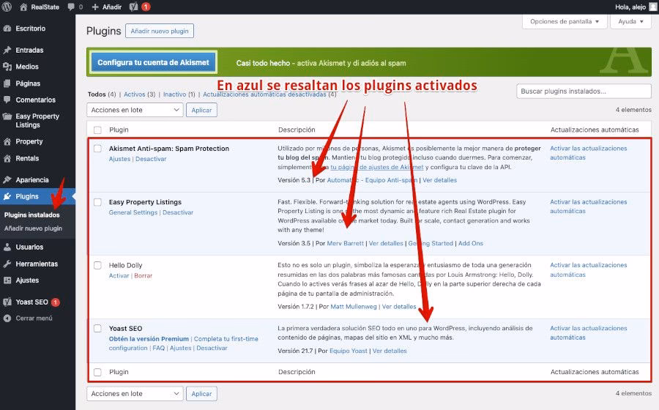Image resolution: width=659 pixels, height=410 pixels.
Task: Click the user avatar next to Hola, alejo
Action: pyautogui.click(x=652, y=7)
